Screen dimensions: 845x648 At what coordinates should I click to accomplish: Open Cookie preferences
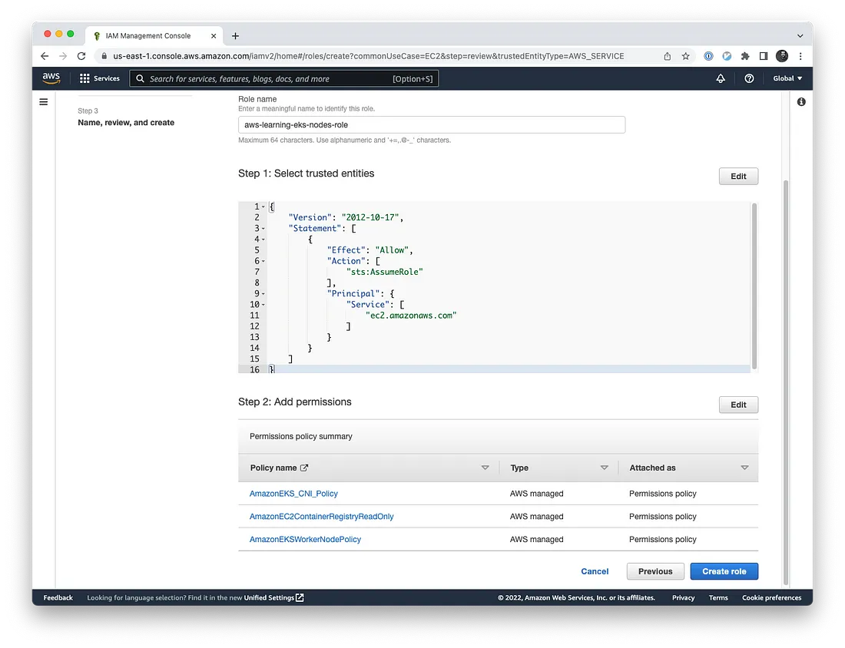pyautogui.click(x=771, y=598)
